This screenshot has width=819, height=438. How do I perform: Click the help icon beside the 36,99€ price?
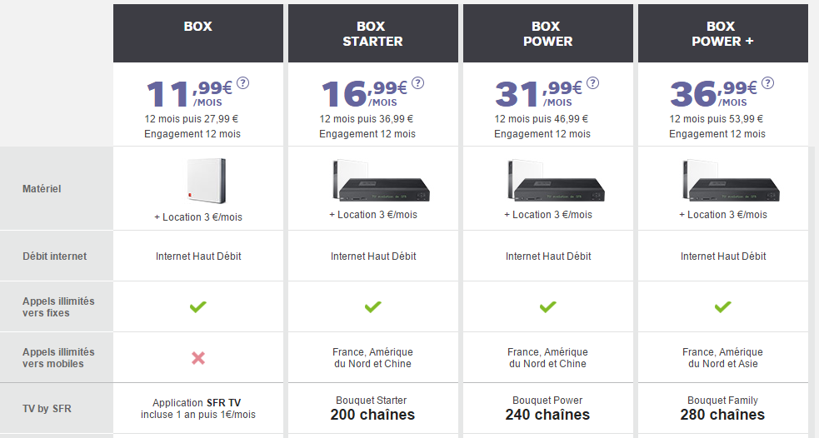(768, 83)
